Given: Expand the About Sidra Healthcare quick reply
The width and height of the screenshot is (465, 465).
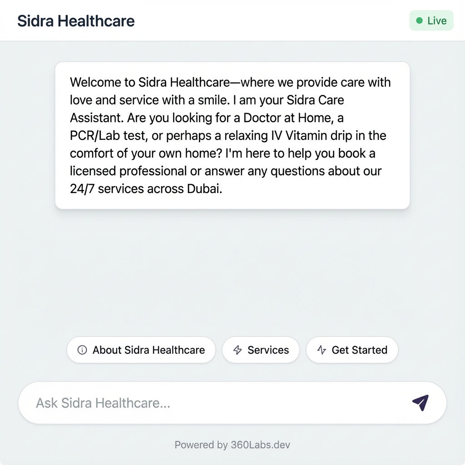Looking at the screenshot, I should tap(141, 350).
